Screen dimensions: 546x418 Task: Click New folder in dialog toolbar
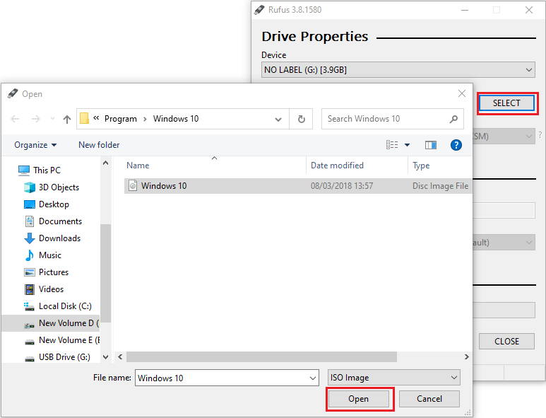(99, 145)
